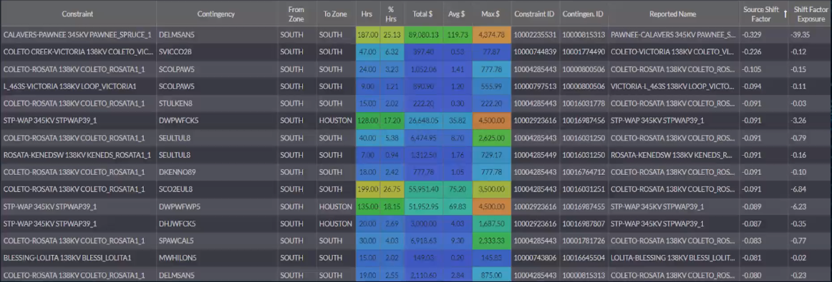Click Max $ value 875.00
Image resolution: width=832 pixels, height=282 pixels.
pos(493,276)
